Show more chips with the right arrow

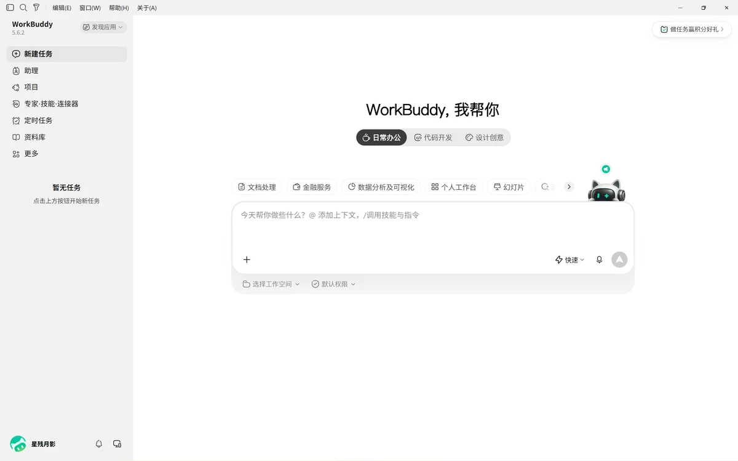[x=569, y=187]
